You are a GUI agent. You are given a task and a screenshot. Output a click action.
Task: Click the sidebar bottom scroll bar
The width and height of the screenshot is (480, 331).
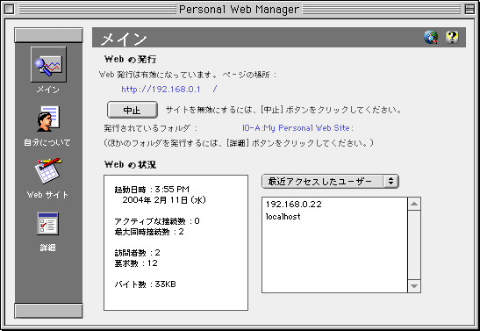(48, 311)
